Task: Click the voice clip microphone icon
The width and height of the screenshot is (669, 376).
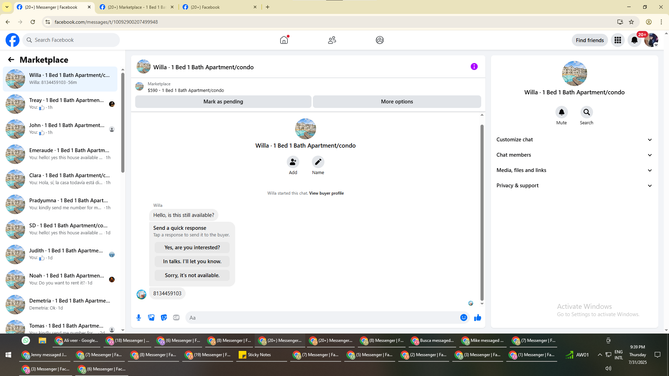Action: point(139,318)
